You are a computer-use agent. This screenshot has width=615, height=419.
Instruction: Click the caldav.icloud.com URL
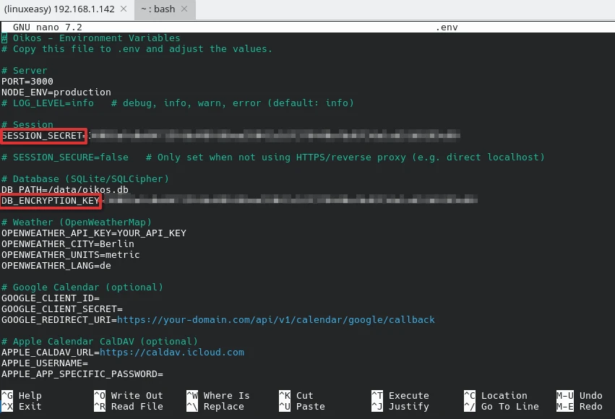(x=171, y=353)
